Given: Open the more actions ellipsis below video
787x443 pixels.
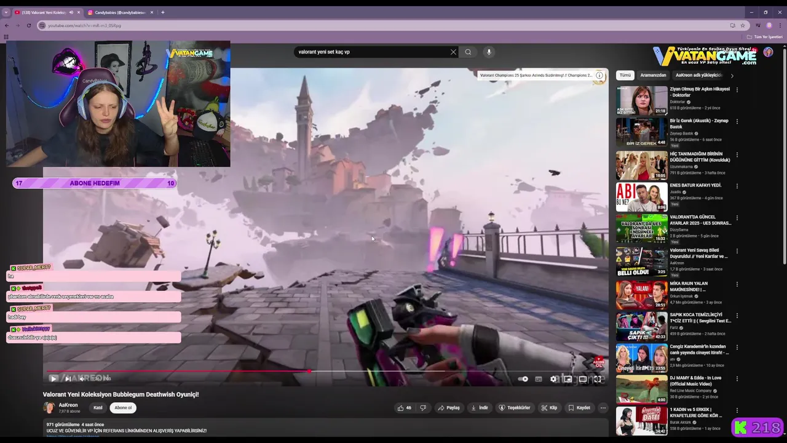Looking at the screenshot, I should click(x=603, y=408).
